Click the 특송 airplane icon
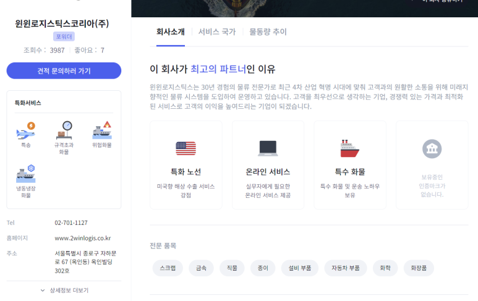Image resolution: width=478 pixels, height=301 pixels. 26,130
